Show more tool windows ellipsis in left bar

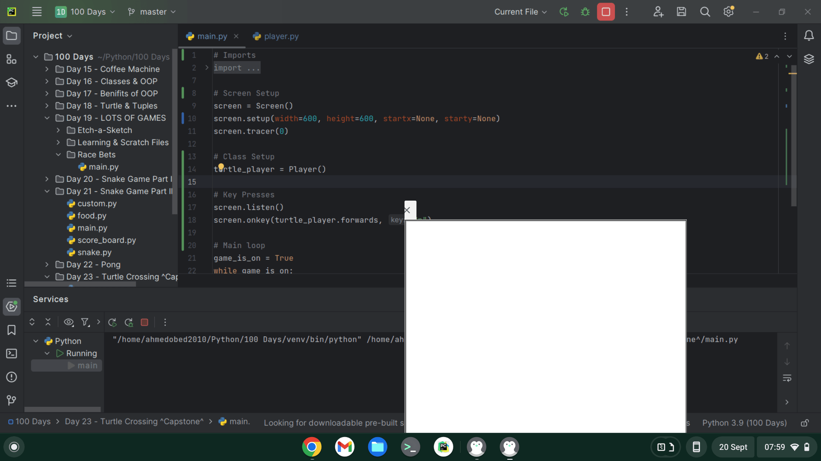click(x=12, y=106)
